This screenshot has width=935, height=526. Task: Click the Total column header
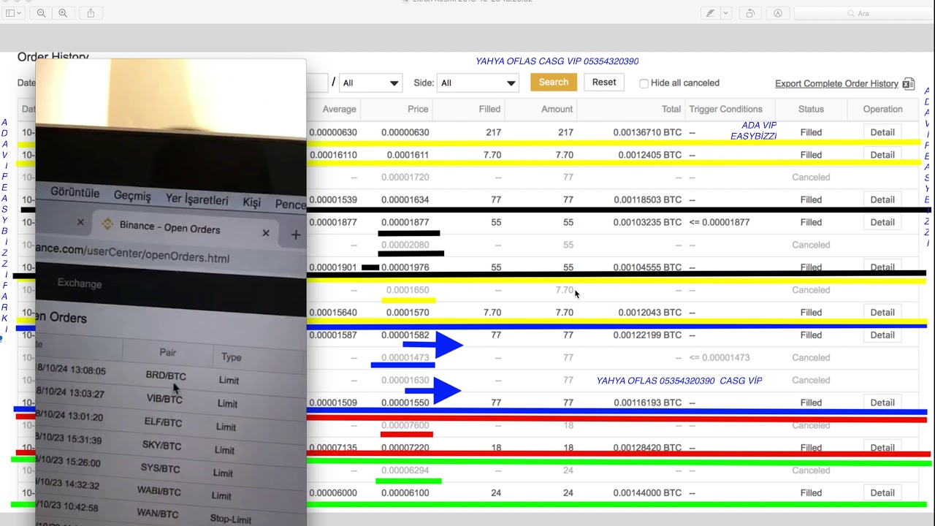pos(671,109)
